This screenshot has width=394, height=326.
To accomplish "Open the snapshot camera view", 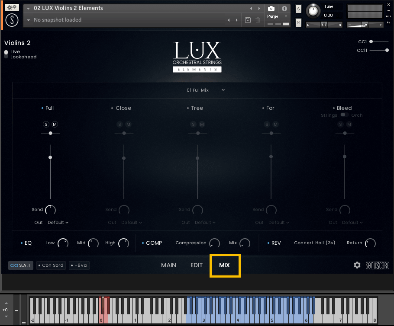I will 271,8.
